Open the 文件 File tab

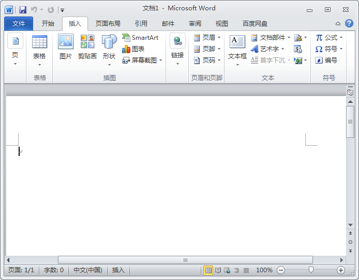(19, 24)
